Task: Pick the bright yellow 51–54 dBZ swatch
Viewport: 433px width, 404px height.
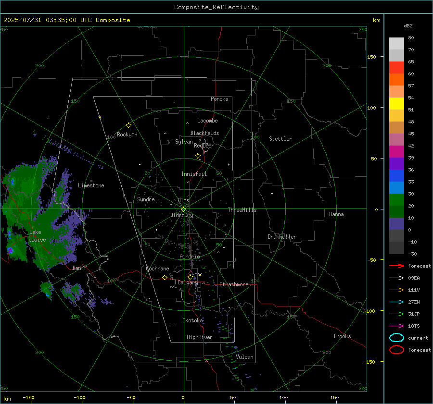Action: 396,103
